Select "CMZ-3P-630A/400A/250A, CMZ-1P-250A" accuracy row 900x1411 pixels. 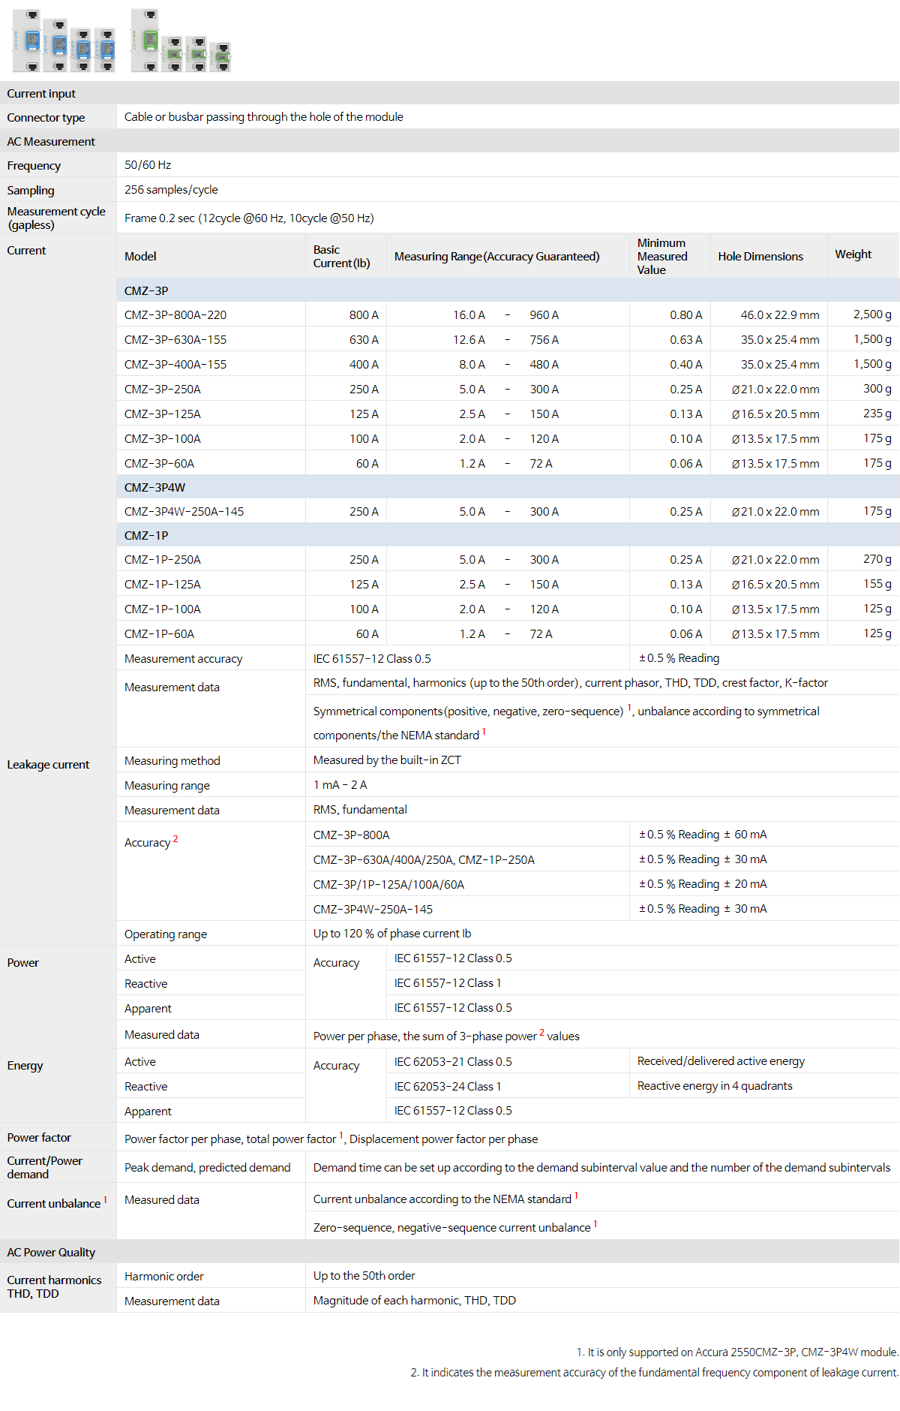[x=424, y=860]
